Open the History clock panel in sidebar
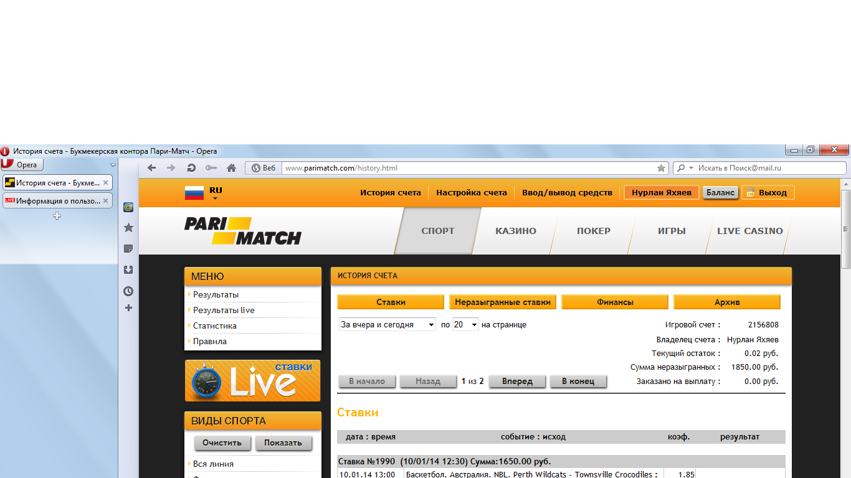Image resolution: width=851 pixels, height=478 pixels. (x=128, y=291)
